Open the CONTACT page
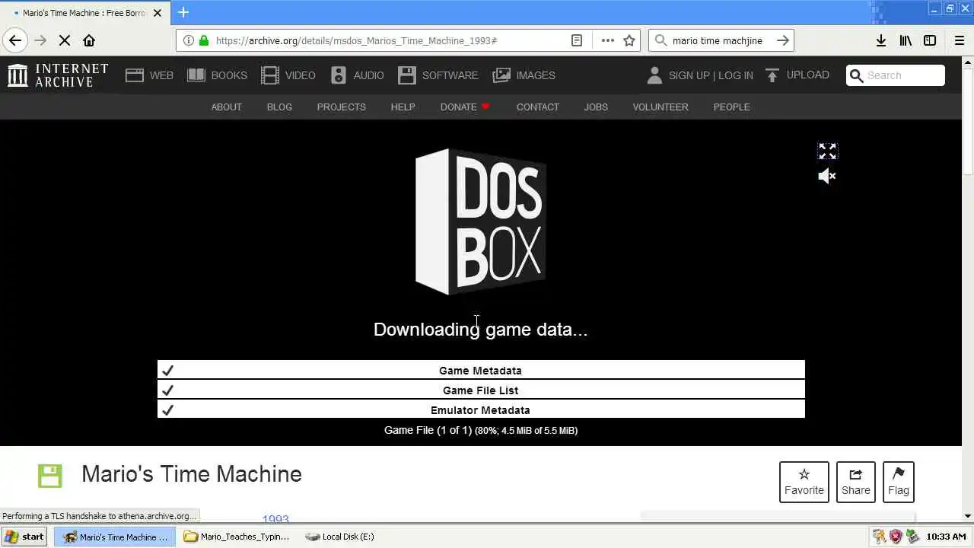 [537, 107]
